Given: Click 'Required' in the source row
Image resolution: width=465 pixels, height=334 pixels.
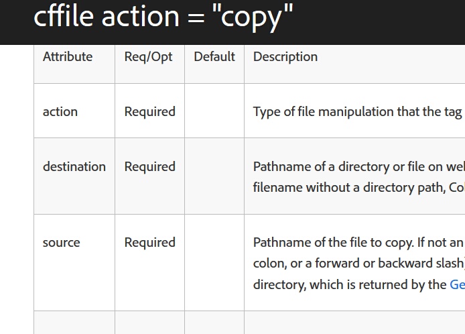Looking at the screenshot, I should pyautogui.click(x=150, y=243).
